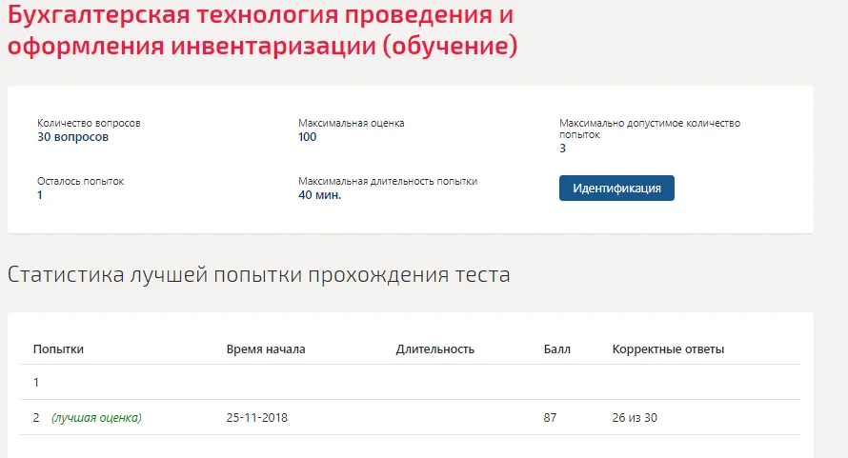Select the page title heading text
The width and height of the screenshot is (848, 458).
coord(262,30)
